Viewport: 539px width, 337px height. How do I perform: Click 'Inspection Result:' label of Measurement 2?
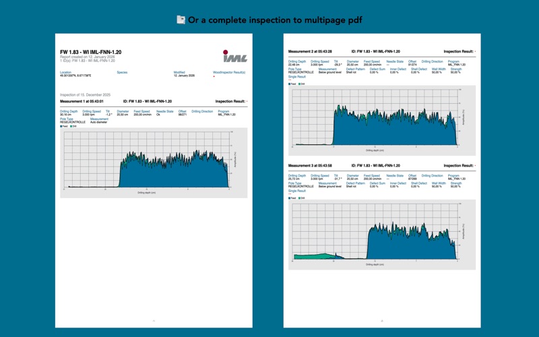(459, 51)
